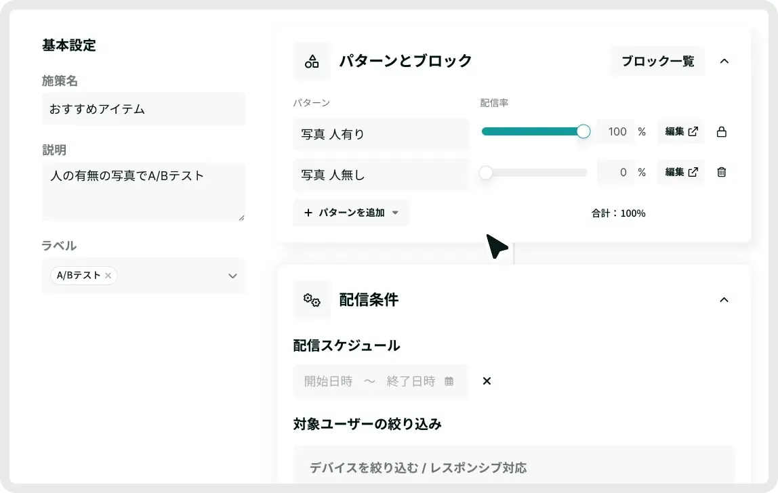Collapse the 配信条件 section
The image size is (778, 493).
coord(724,300)
